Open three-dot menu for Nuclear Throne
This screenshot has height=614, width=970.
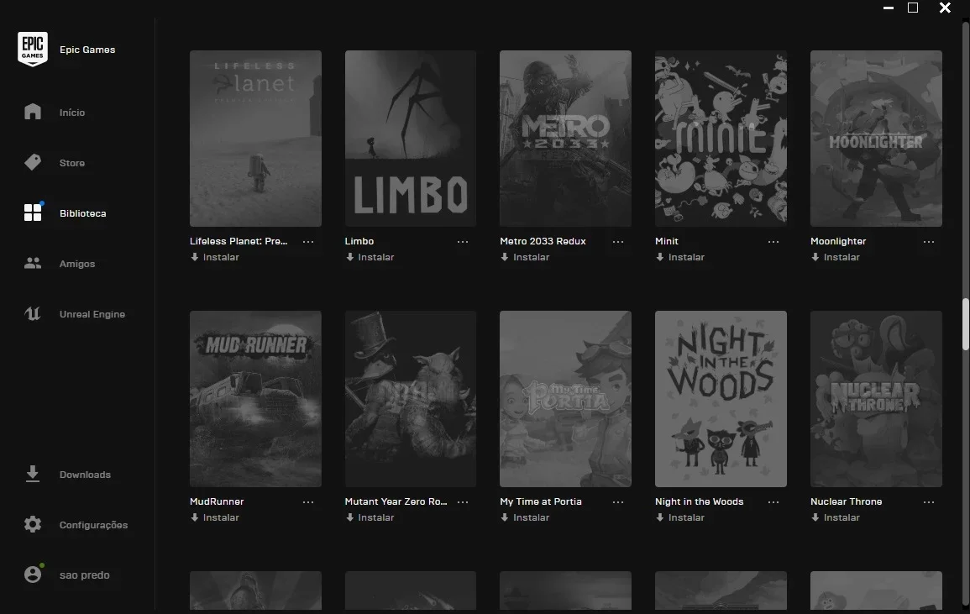point(929,502)
